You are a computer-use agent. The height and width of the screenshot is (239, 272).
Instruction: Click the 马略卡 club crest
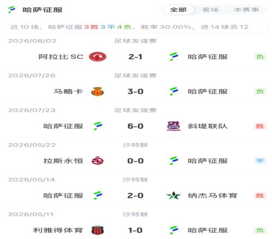97,91
